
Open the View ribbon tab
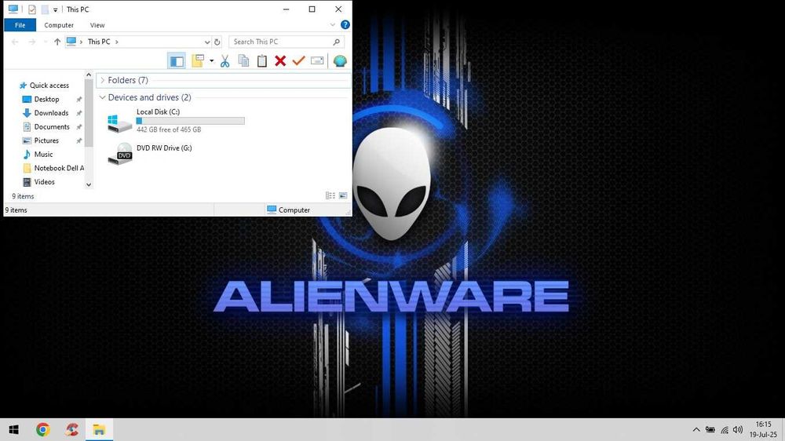click(97, 25)
